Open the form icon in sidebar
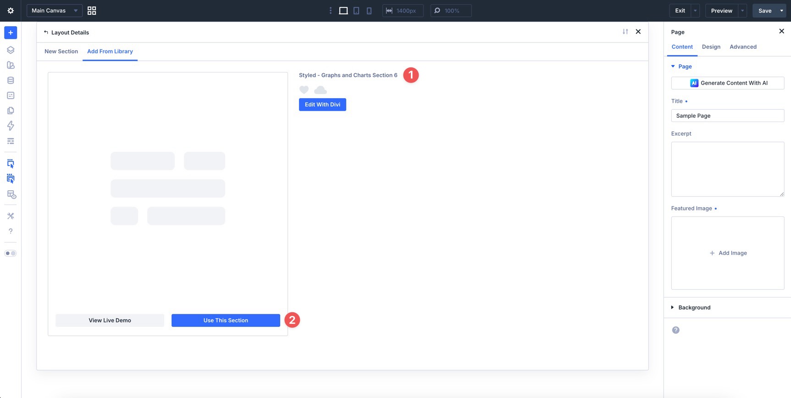Image resolution: width=791 pixels, height=398 pixels. 11,95
